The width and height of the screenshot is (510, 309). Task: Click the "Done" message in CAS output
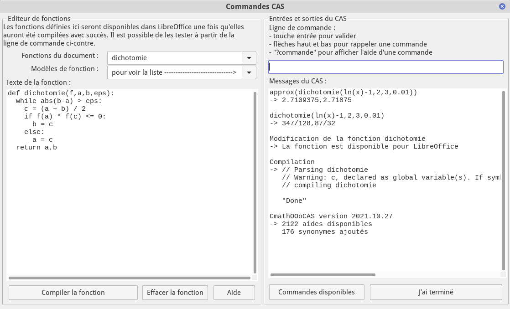point(294,201)
